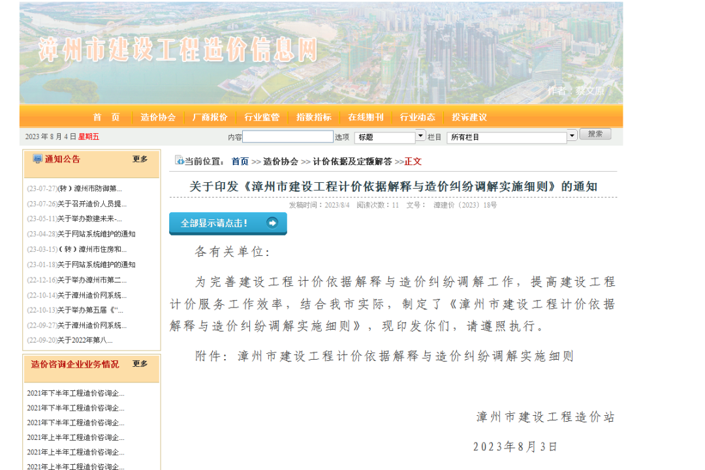Click the 当前位置 breadcrumb page icon
705x470 pixels.
coord(180,160)
